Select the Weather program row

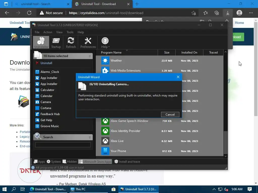(x=159, y=61)
